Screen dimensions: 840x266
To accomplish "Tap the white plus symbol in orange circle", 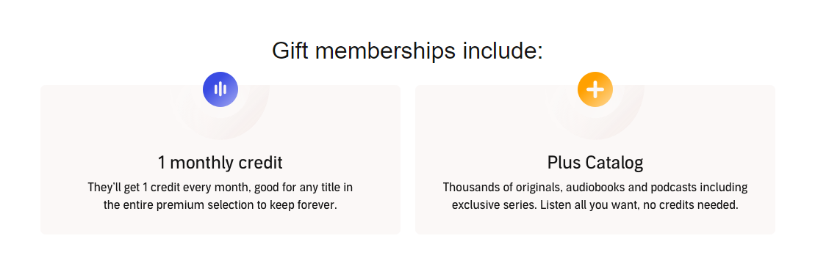I will 595,89.
